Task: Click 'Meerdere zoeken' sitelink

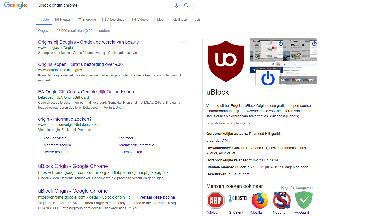Action: tap(57, 145)
